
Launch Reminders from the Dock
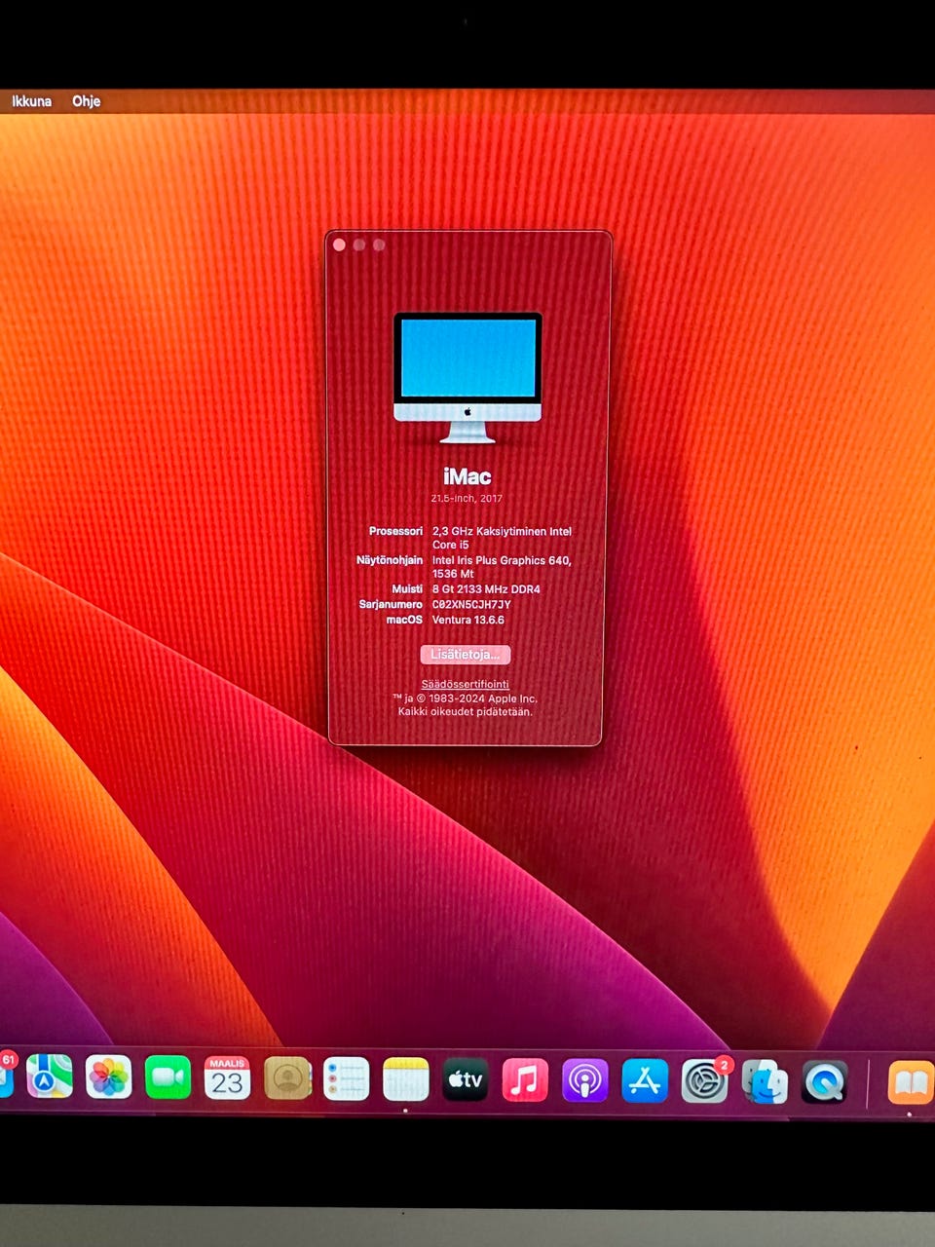tap(346, 1078)
